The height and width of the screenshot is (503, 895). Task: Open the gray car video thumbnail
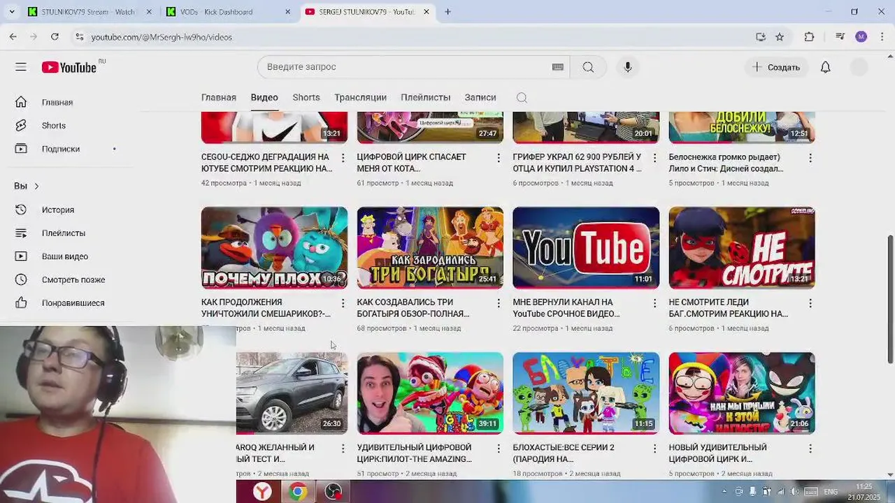[x=292, y=393]
